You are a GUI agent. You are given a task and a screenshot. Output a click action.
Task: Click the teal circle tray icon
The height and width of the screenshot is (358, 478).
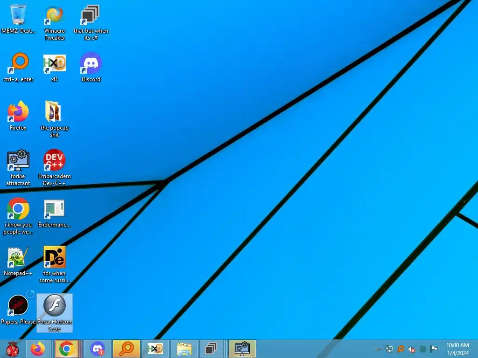click(423, 349)
